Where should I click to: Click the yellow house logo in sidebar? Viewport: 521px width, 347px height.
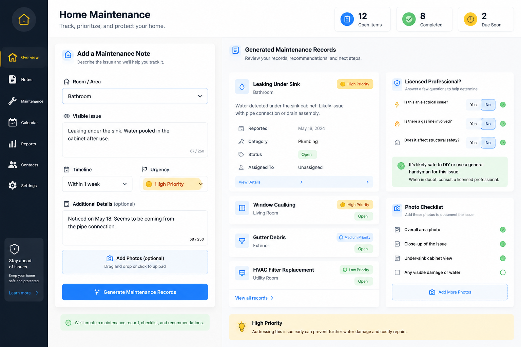(x=24, y=19)
